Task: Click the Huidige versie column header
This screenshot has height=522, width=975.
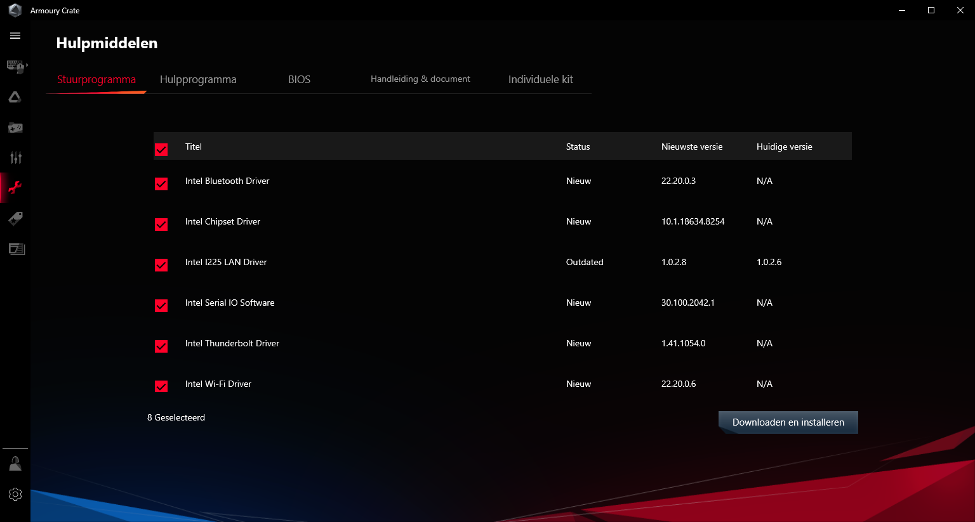Action: pos(784,147)
